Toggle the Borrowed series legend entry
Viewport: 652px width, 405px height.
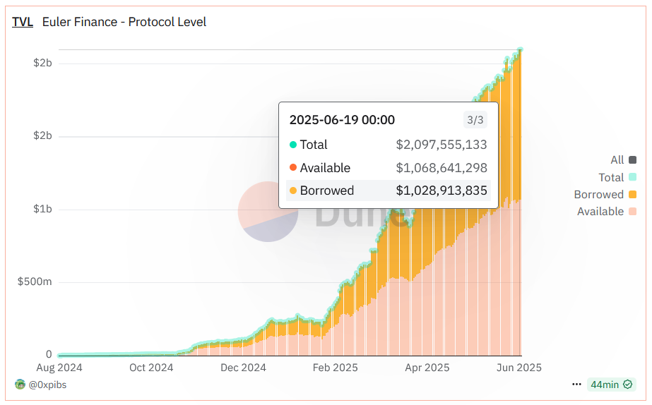click(605, 195)
